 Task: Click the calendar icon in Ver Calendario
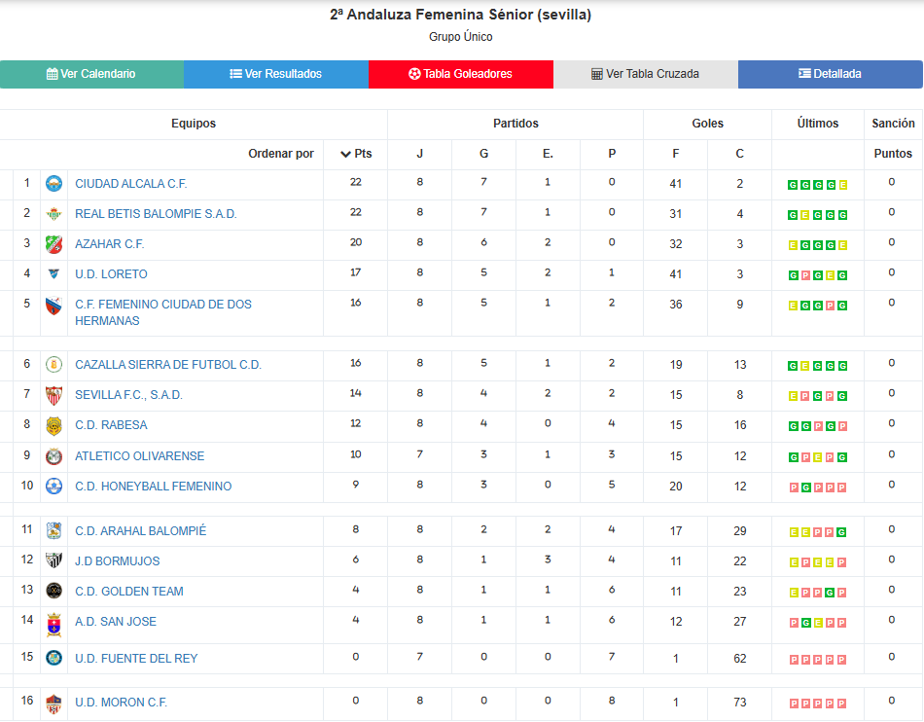point(52,74)
